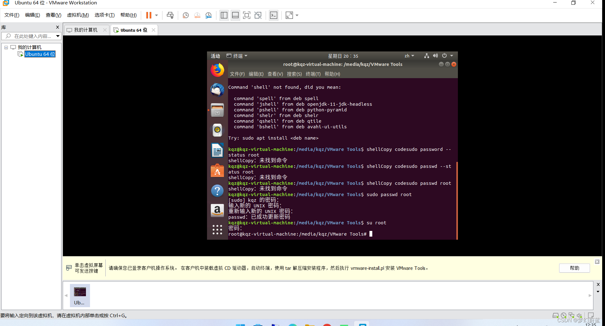The image size is (605, 326).
Task: Click the thumbnail bar right scroll arrow
Action: tap(590, 295)
